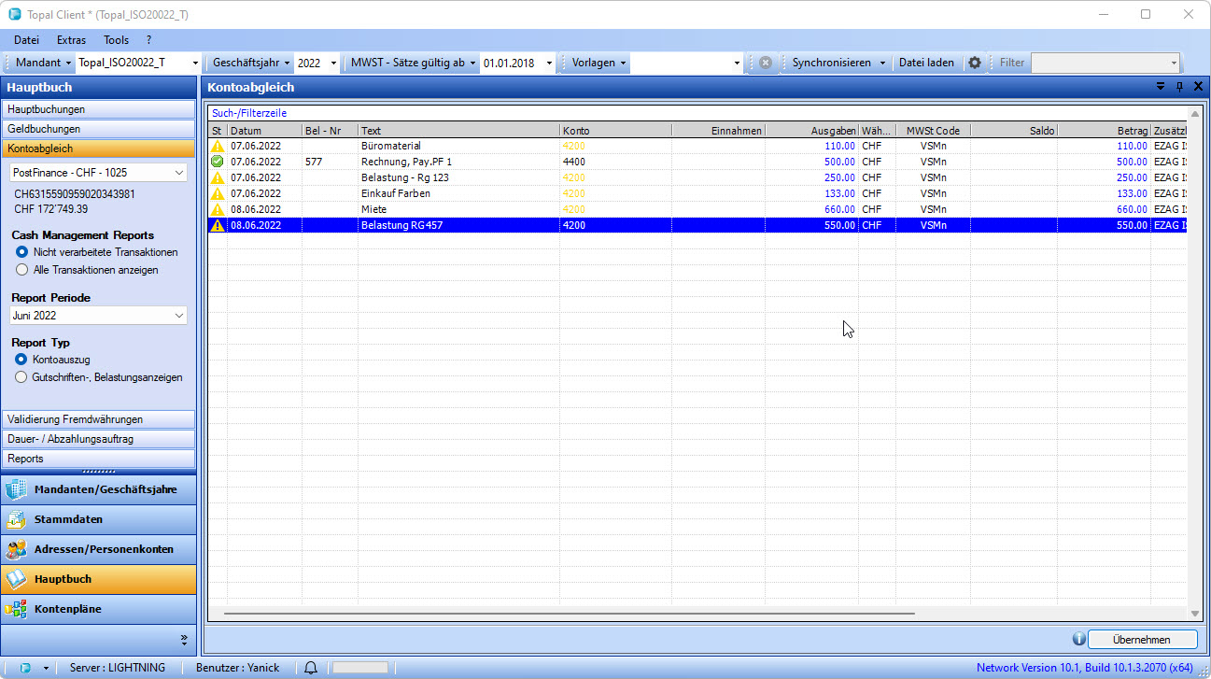The image size is (1211, 679).
Task: Open the Extras menu
Action: (x=71, y=40)
